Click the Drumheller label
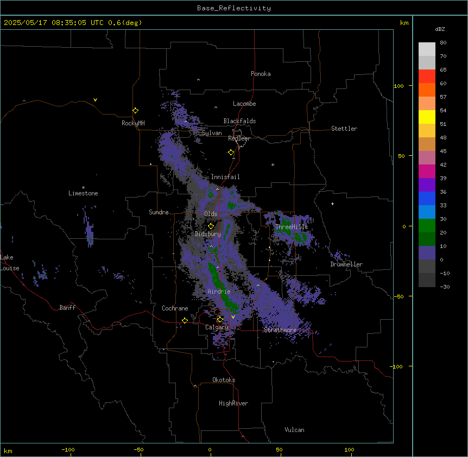 [x=346, y=264]
